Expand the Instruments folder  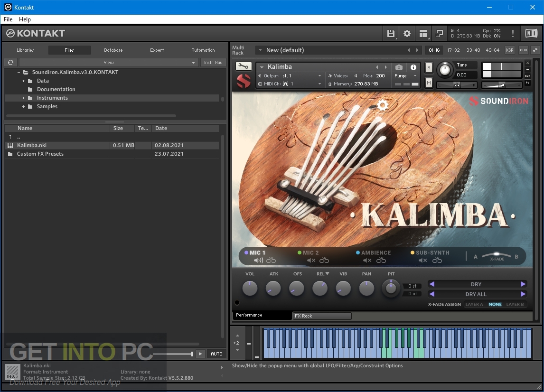23,98
